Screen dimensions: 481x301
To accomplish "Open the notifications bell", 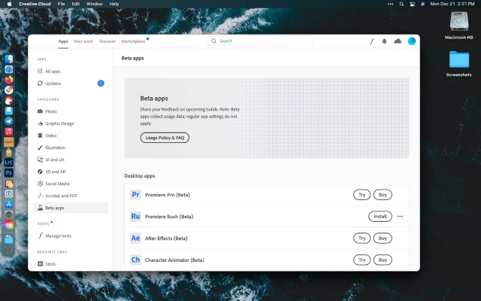I will 385,41.
